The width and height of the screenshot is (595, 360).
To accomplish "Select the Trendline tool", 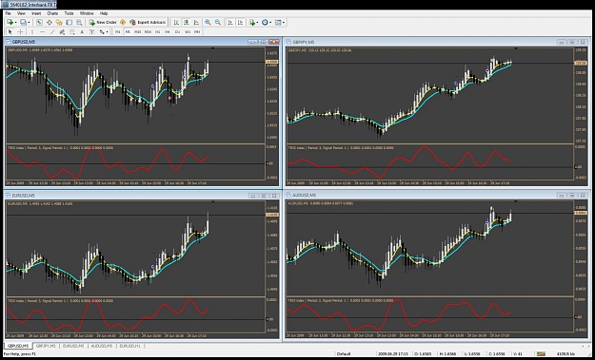I will [52, 31].
